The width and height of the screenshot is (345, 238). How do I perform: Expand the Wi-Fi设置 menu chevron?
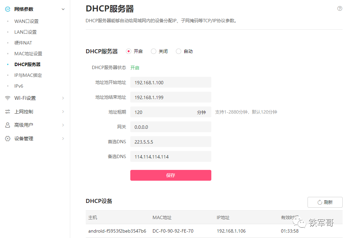(x=63, y=98)
